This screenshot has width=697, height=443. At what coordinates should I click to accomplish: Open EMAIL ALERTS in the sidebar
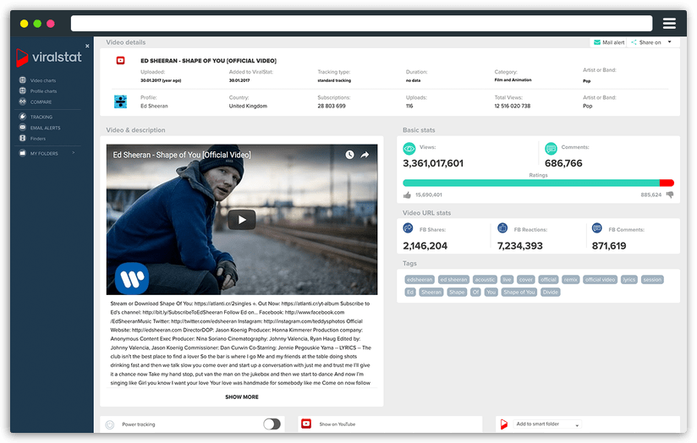(46, 128)
